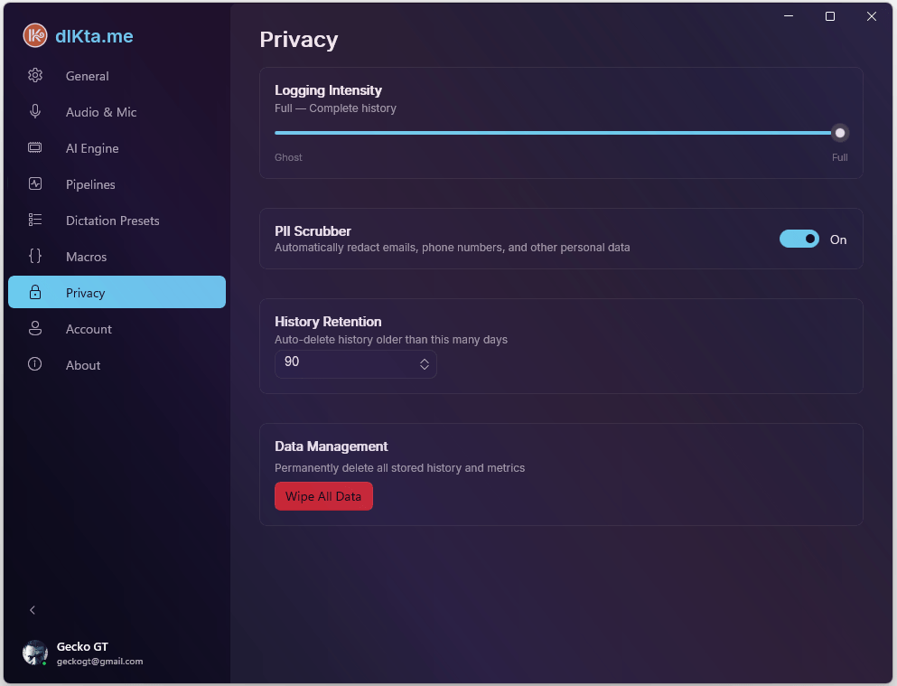Click the Privacy page heading
Image resolution: width=897 pixels, height=686 pixels.
point(299,40)
